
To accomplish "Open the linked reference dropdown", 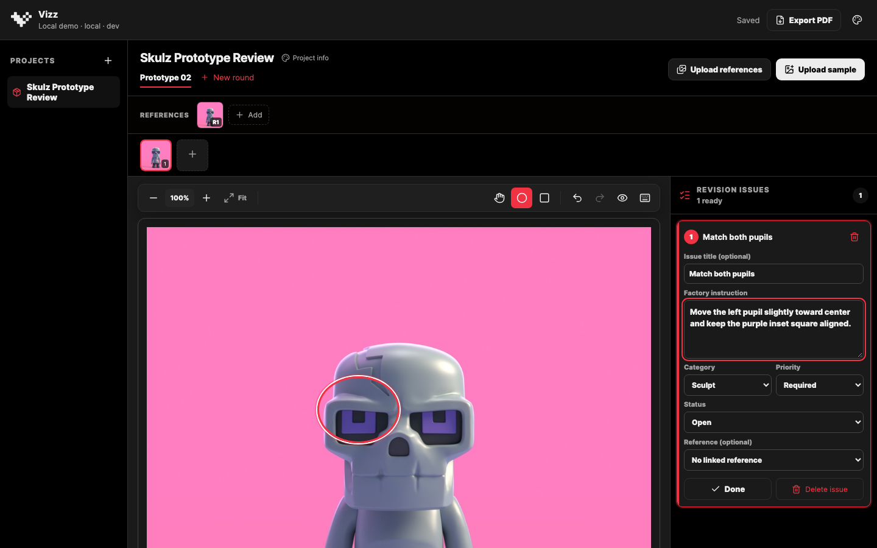I will coord(773,460).
